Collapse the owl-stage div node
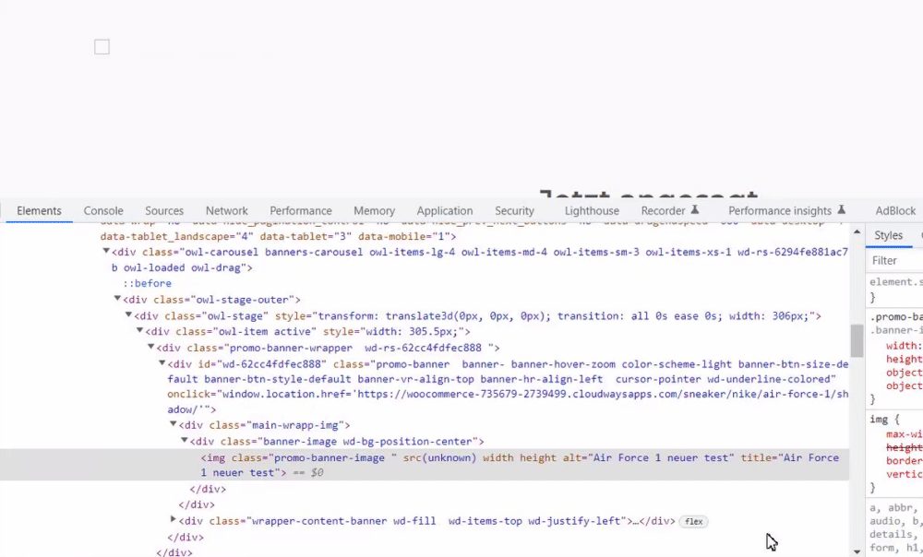 click(x=128, y=314)
